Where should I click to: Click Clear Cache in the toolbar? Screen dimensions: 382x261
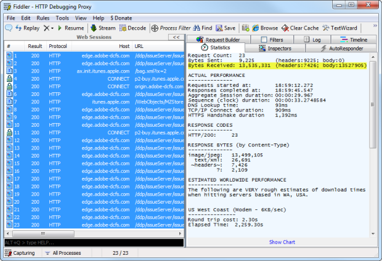pyautogui.click(x=300, y=28)
